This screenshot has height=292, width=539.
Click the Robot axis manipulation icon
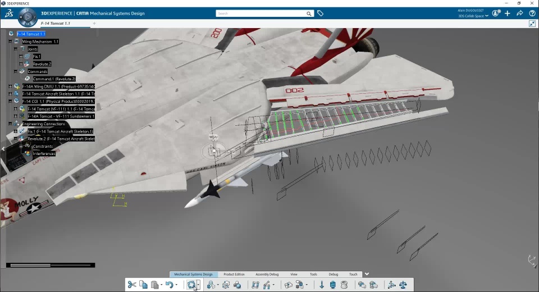pos(391,285)
